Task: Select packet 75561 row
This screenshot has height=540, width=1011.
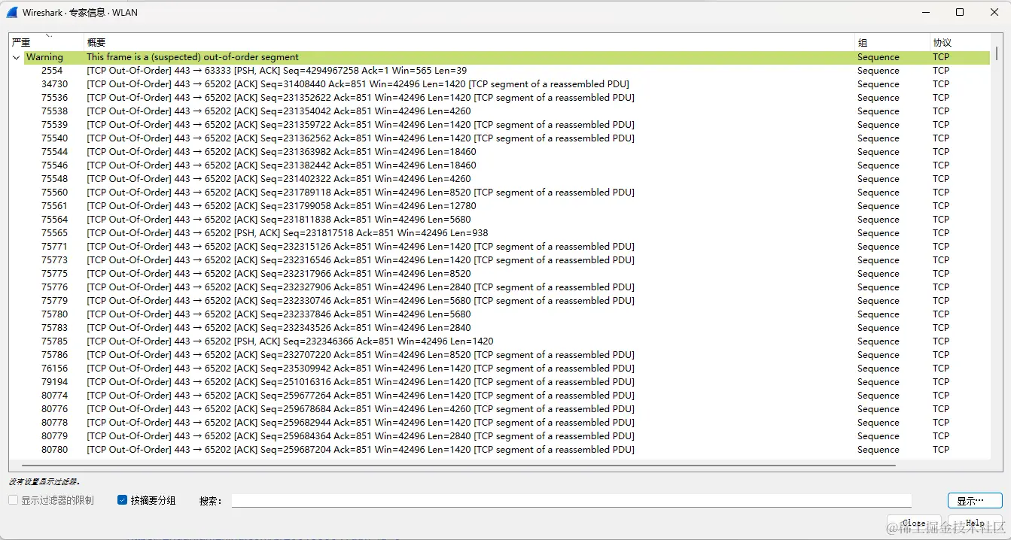Action: point(499,206)
